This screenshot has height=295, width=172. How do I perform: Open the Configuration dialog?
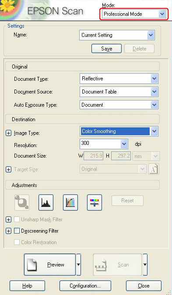(x=85, y=286)
